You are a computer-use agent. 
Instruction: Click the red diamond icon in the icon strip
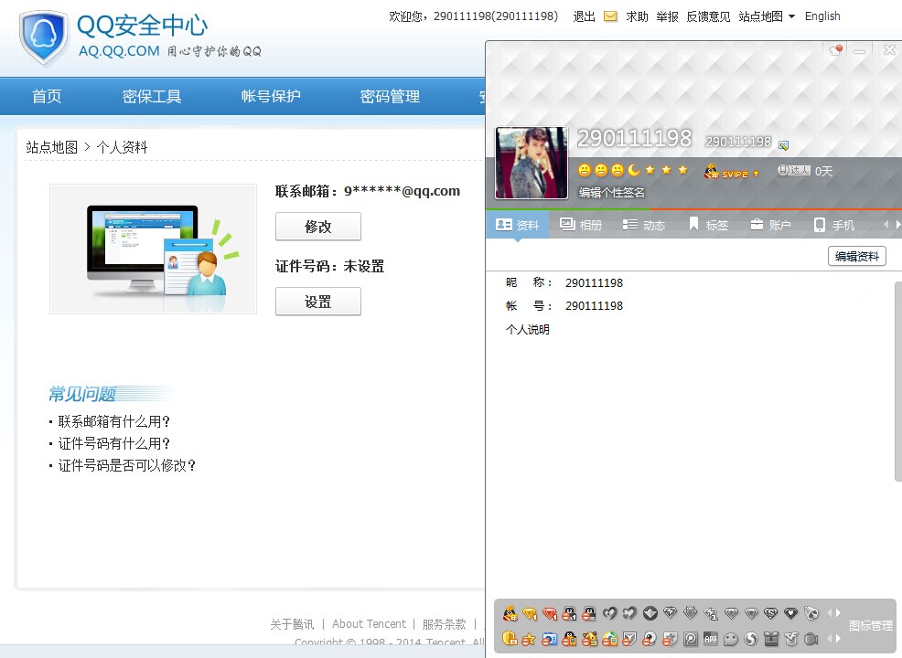click(550, 614)
